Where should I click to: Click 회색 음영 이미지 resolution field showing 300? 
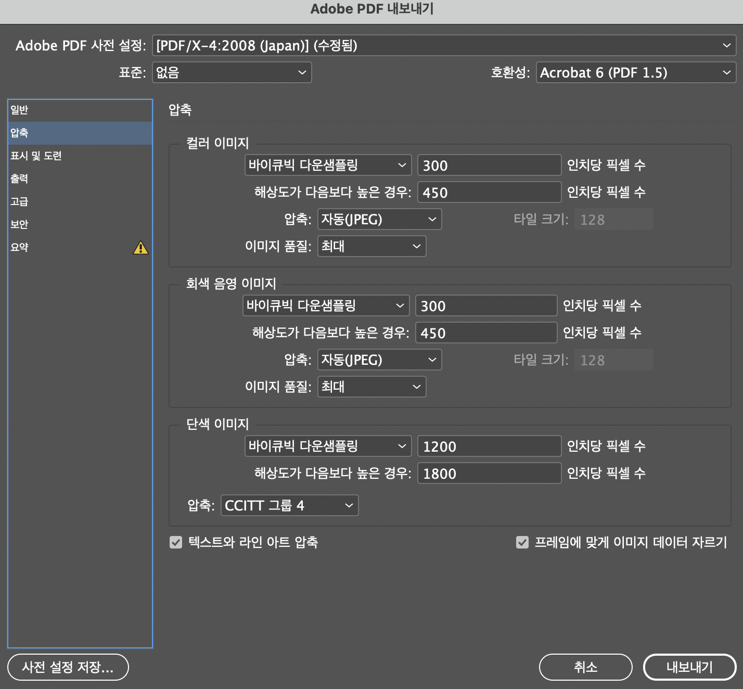(486, 305)
